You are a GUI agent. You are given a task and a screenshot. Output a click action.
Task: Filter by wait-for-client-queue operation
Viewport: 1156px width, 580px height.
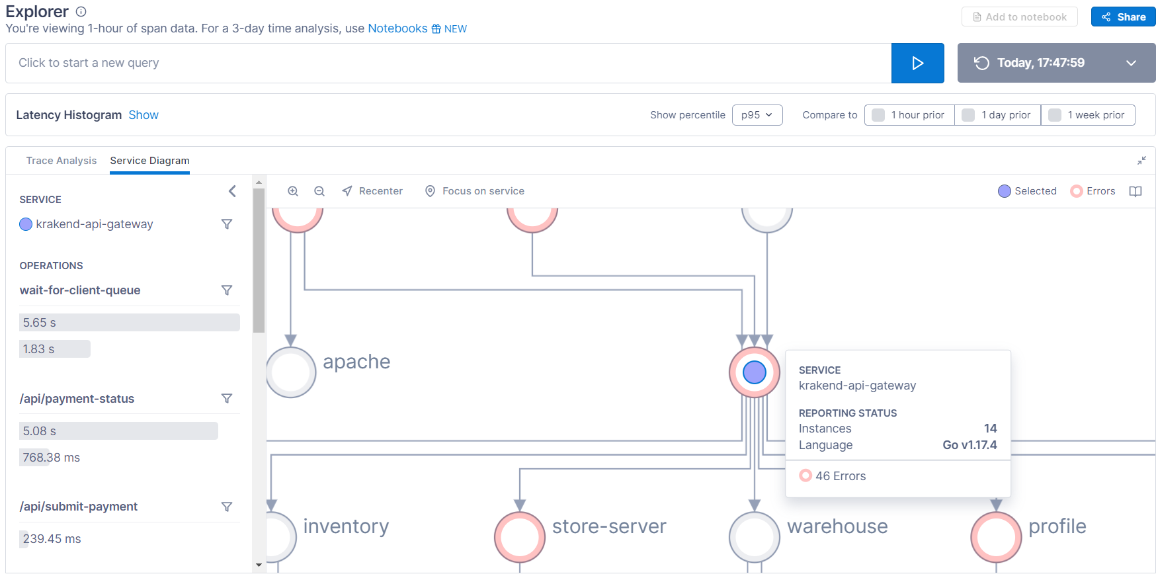tap(227, 290)
